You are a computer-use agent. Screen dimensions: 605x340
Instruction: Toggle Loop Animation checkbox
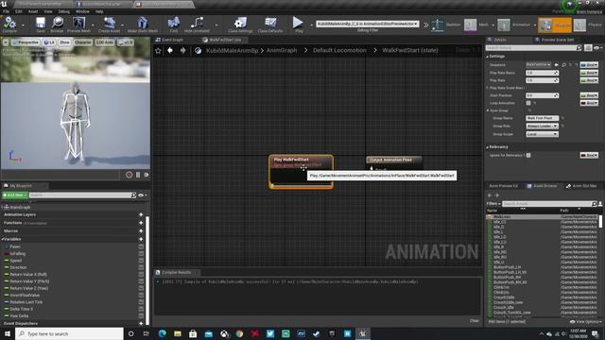528,103
